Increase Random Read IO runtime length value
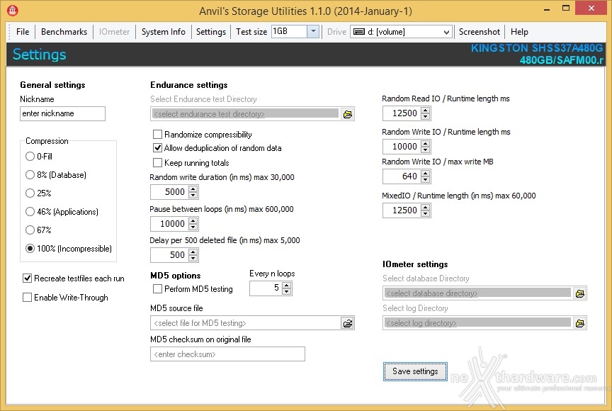 point(426,110)
